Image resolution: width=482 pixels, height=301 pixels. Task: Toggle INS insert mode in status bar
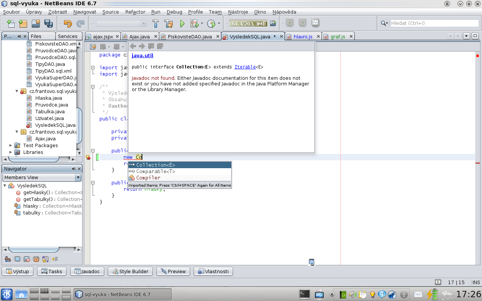click(476, 282)
